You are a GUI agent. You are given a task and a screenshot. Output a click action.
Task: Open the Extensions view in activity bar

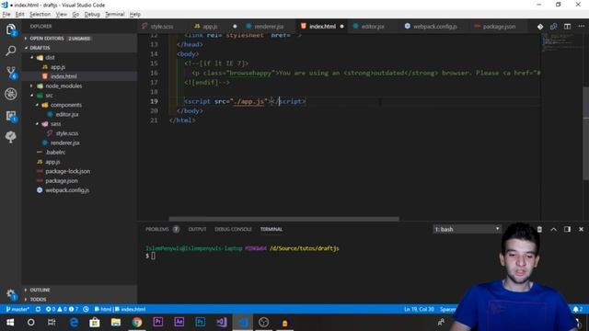[11, 116]
